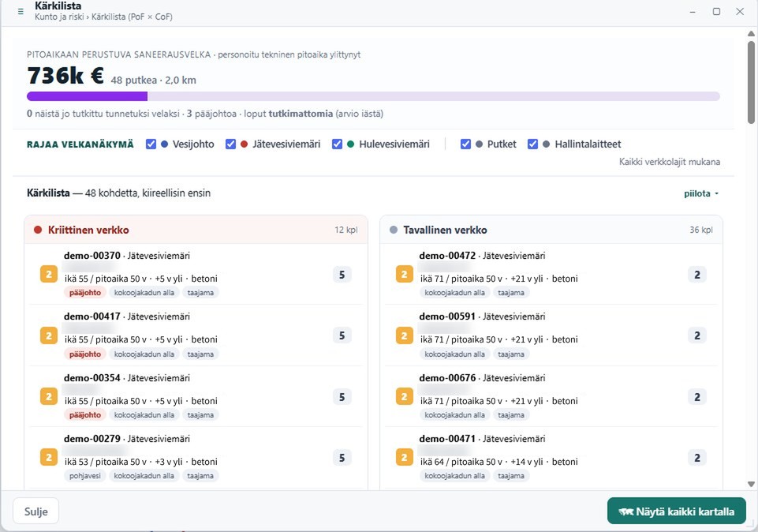The image size is (758, 532).
Task: Click the orange priority badge for demo-00472
Action: [404, 274]
